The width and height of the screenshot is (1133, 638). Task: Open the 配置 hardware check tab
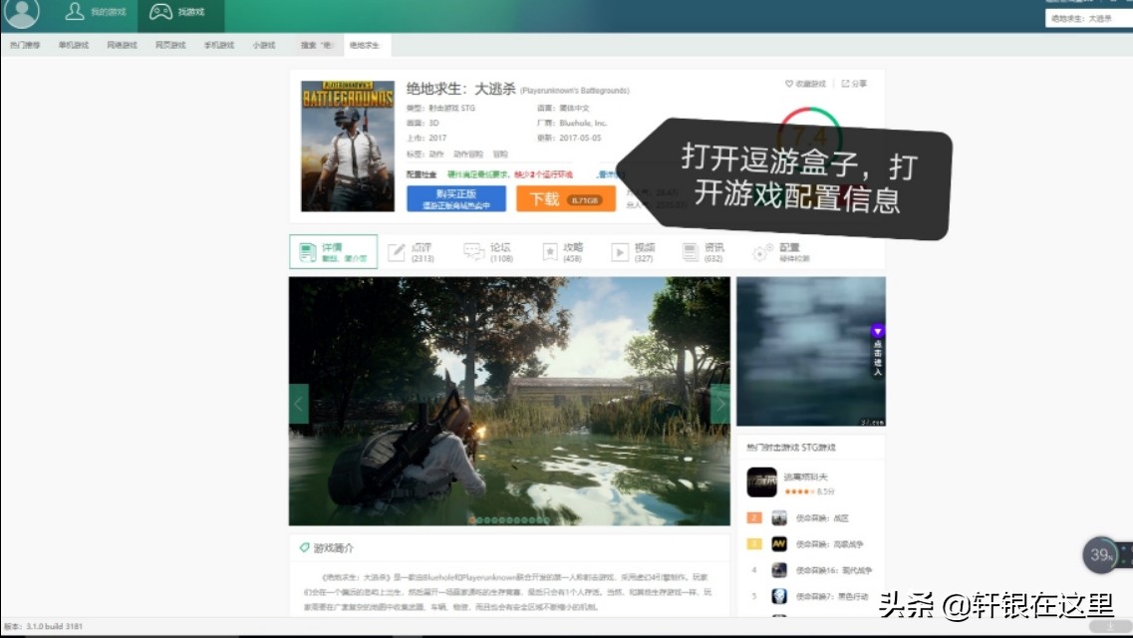pyautogui.click(x=781, y=251)
